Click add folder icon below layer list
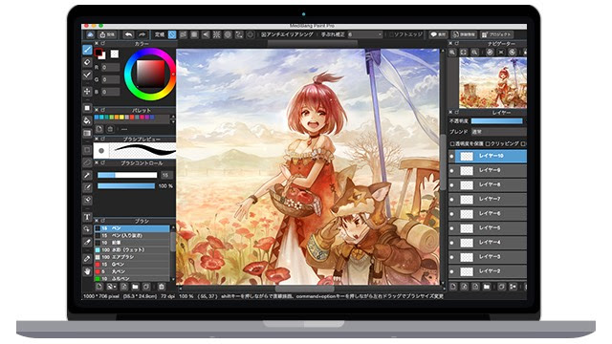 [x=487, y=287]
